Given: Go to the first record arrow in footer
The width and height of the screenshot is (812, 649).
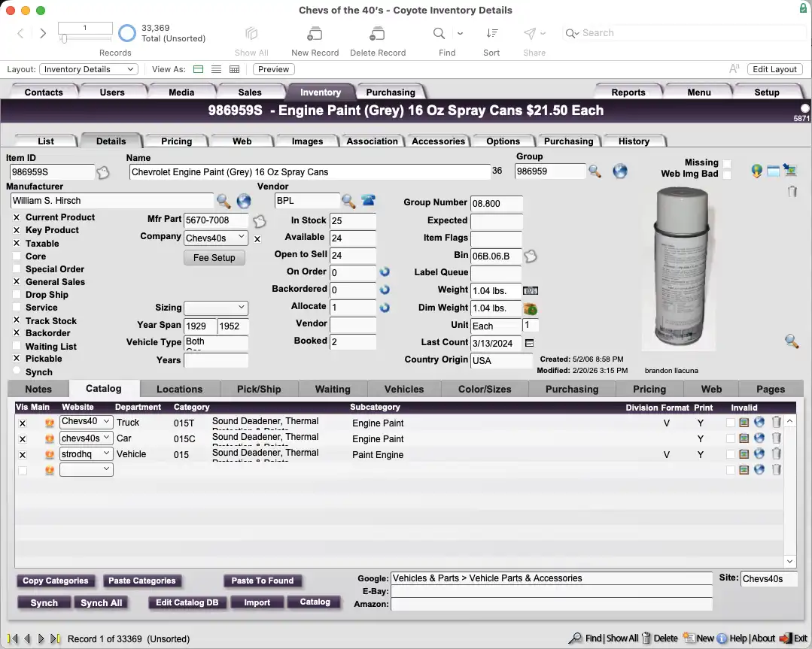Looking at the screenshot, I should 13,638.
